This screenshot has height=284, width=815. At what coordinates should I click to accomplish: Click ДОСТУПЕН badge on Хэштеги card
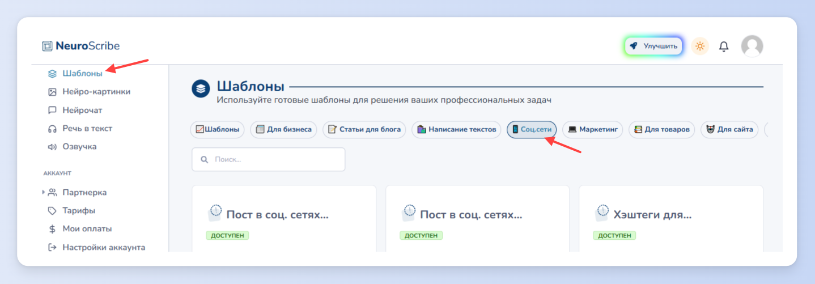[x=614, y=235]
